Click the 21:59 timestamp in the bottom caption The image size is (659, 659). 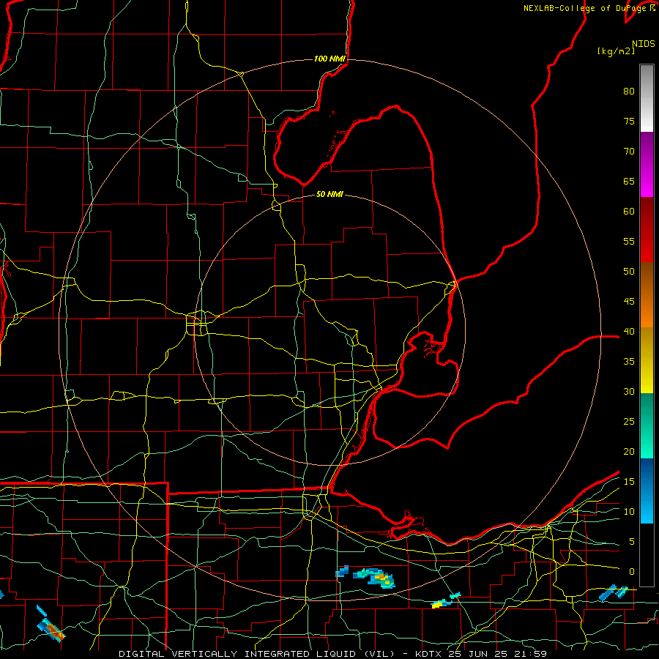tap(532, 654)
